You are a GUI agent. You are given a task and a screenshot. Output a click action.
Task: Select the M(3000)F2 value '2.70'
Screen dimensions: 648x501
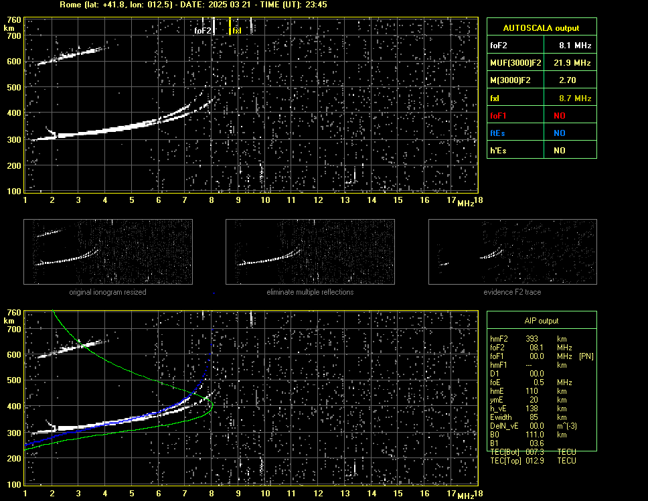[568, 80]
